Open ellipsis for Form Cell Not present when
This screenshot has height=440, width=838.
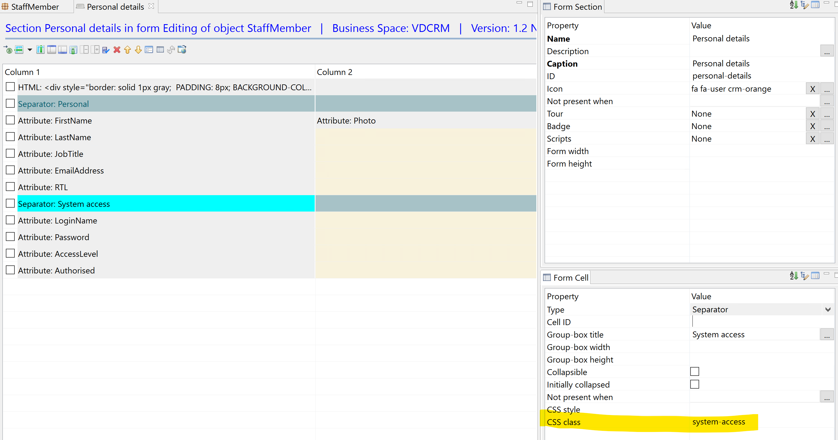click(827, 397)
